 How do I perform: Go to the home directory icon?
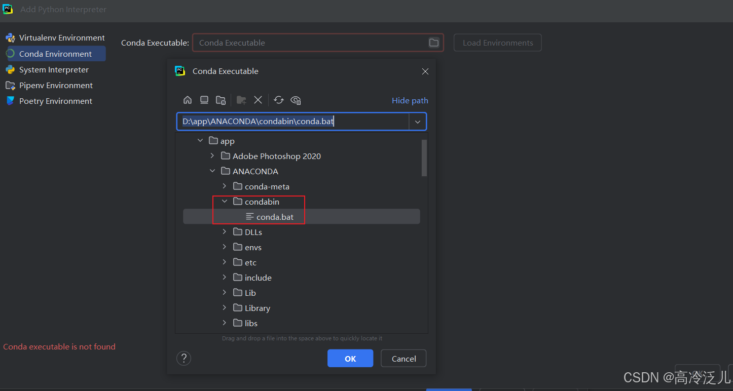tap(188, 100)
